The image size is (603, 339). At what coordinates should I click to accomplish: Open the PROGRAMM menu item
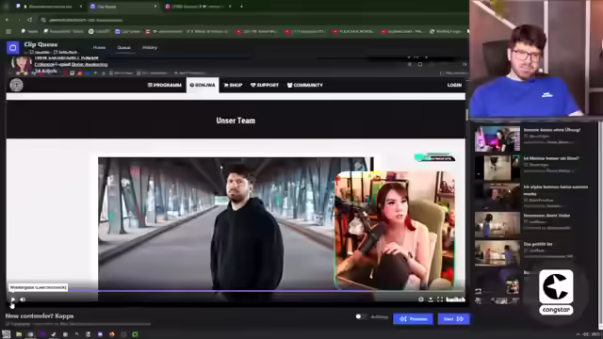point(165,85)
